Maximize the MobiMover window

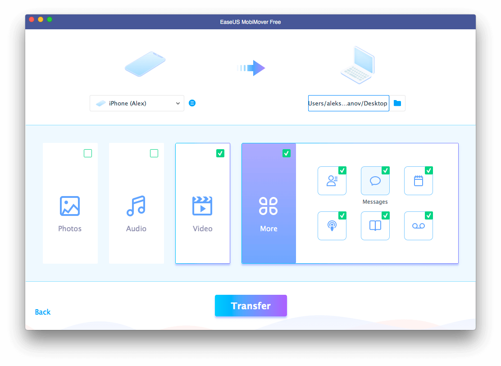pyautogui.click(x=50, y=19)
